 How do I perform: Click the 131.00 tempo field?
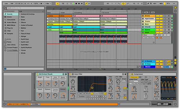point(18,4)
